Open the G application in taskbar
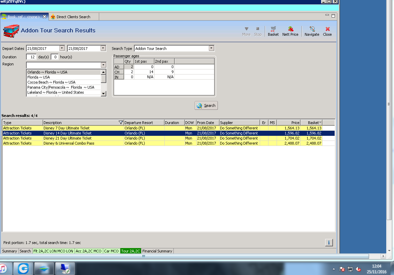The width and height of the screenshot is (394, 275). [x=23, y=269]
